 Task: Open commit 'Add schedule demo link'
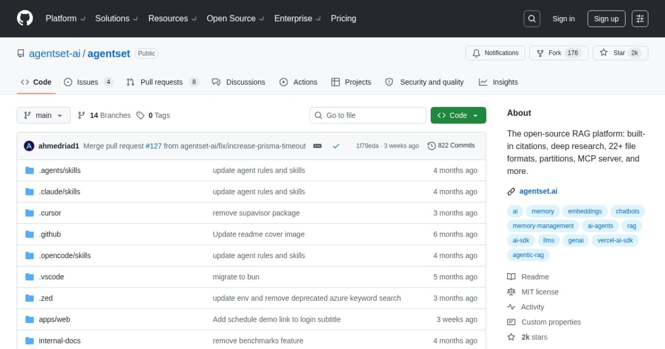coord(277,320)
